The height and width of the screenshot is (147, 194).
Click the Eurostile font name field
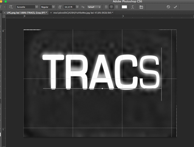(26, 7)
